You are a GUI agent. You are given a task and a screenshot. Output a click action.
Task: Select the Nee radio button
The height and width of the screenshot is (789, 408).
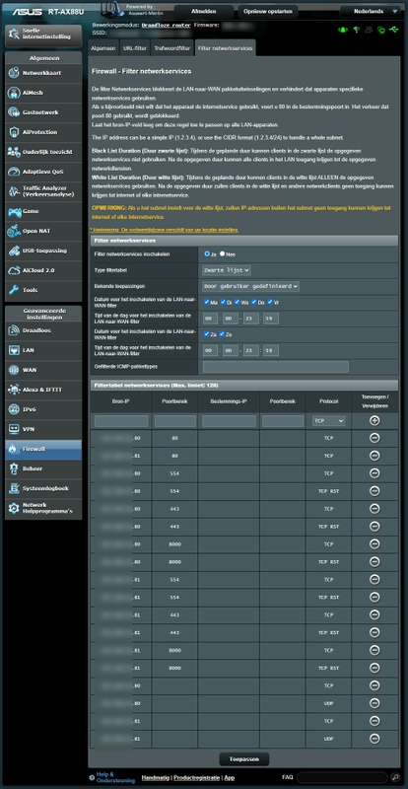pyautogui.click(x=223, y=254)
